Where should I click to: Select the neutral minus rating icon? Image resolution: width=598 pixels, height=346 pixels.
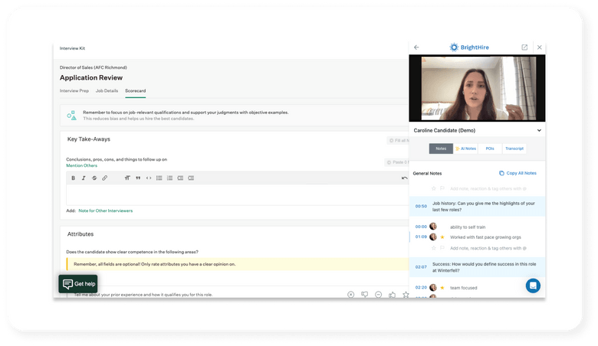click(378, 295)
